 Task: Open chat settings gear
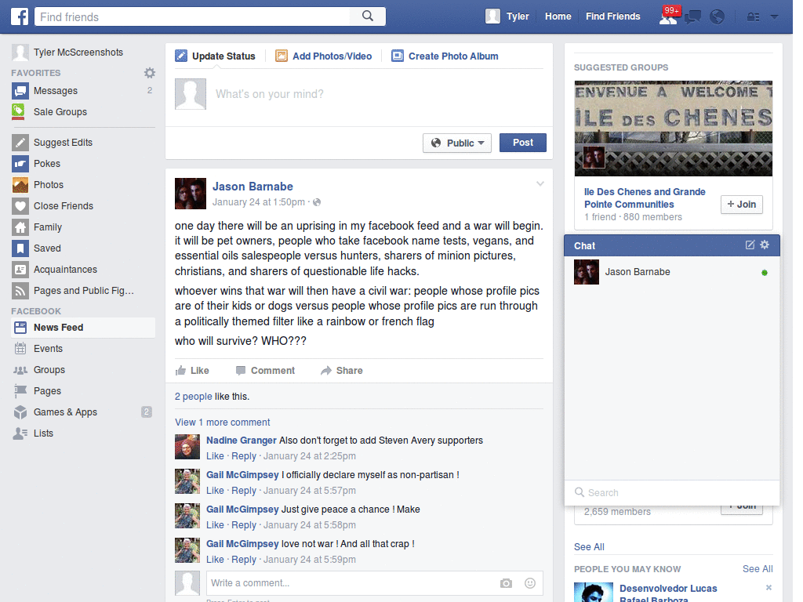765,245
